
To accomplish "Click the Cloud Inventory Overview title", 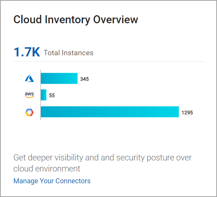I will 76,20.
